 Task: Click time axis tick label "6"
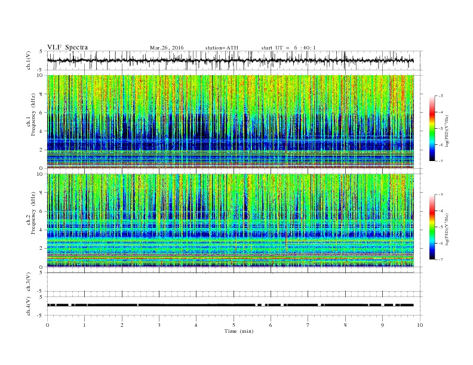pyautogui.click(x=271, y=325)
